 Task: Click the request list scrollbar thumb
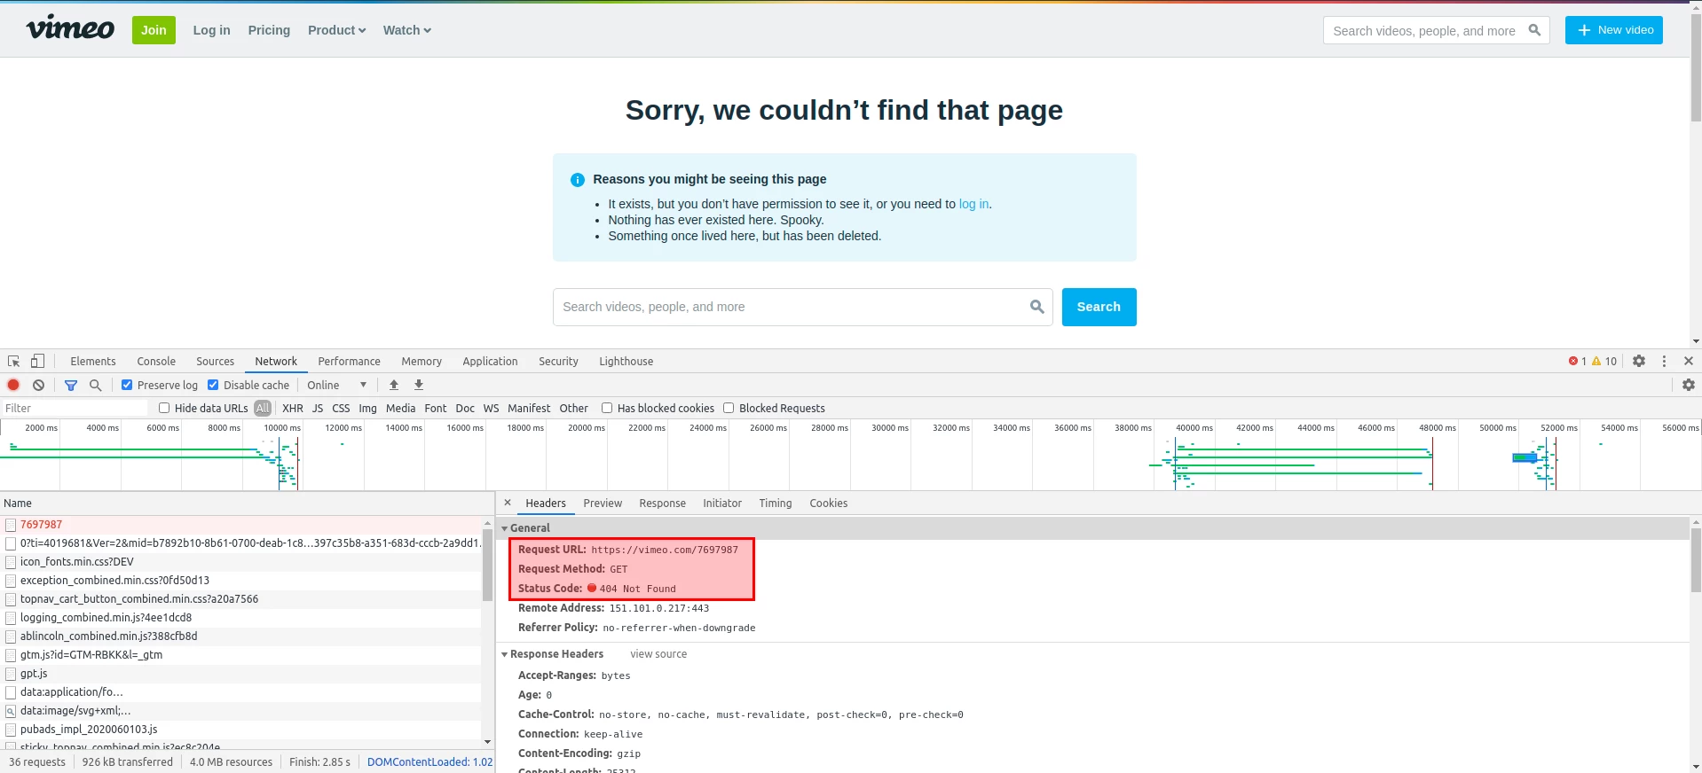487,565
